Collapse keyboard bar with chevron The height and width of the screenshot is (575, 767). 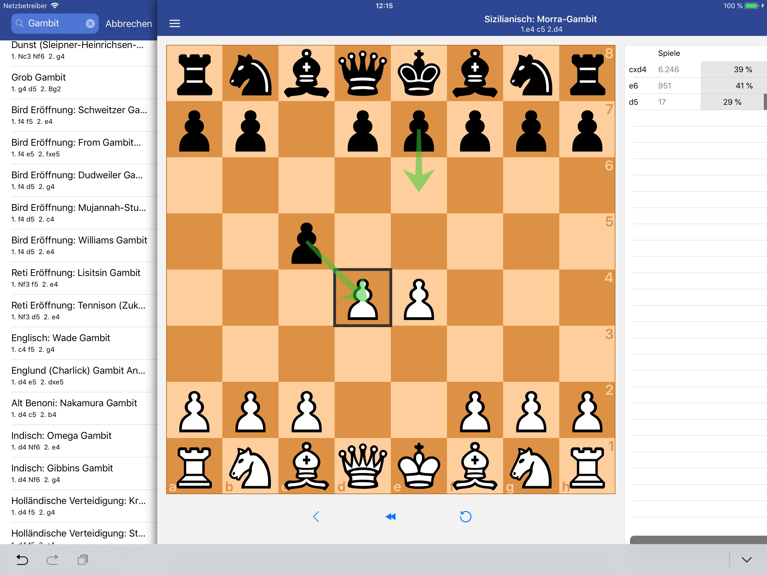point(746,559)
